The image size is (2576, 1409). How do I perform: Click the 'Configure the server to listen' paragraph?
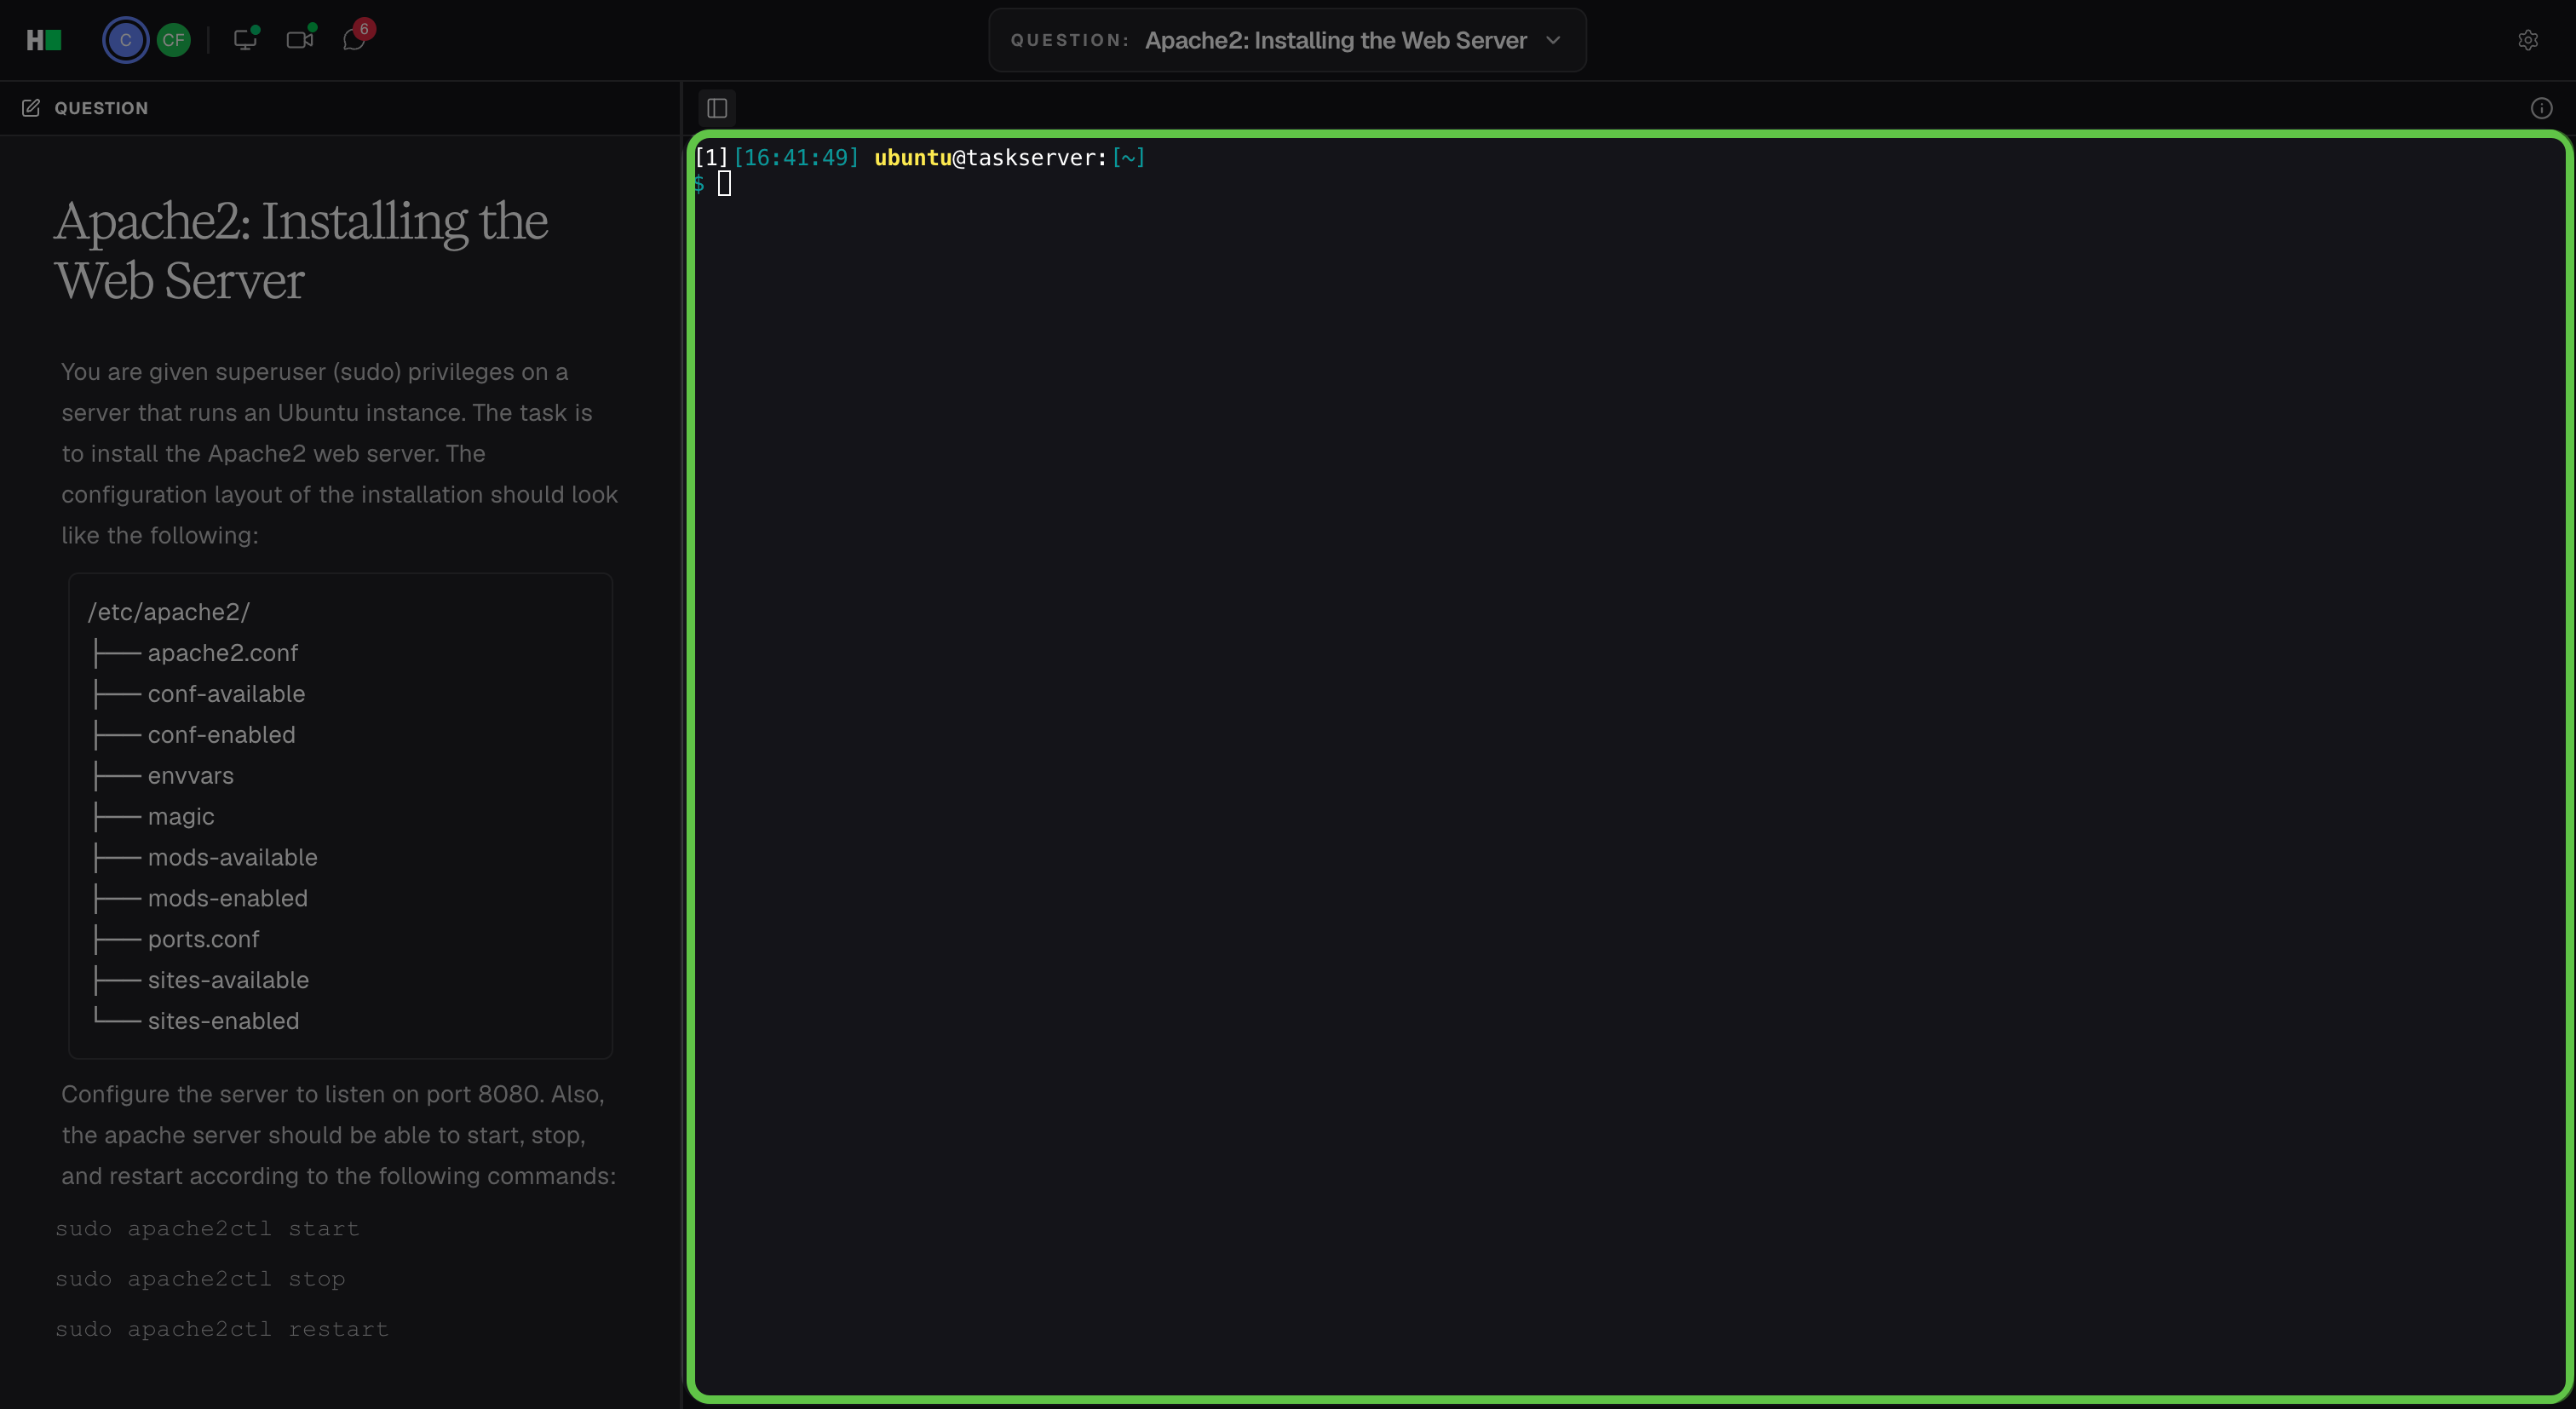[x=339, y=1135]
